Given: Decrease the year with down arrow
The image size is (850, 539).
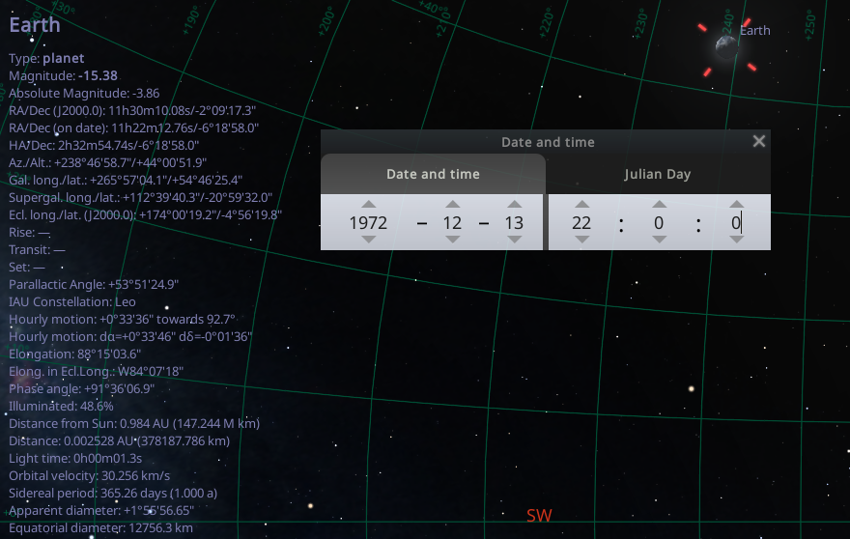Looking at the screenshot, I should click(x=369, y=240).
